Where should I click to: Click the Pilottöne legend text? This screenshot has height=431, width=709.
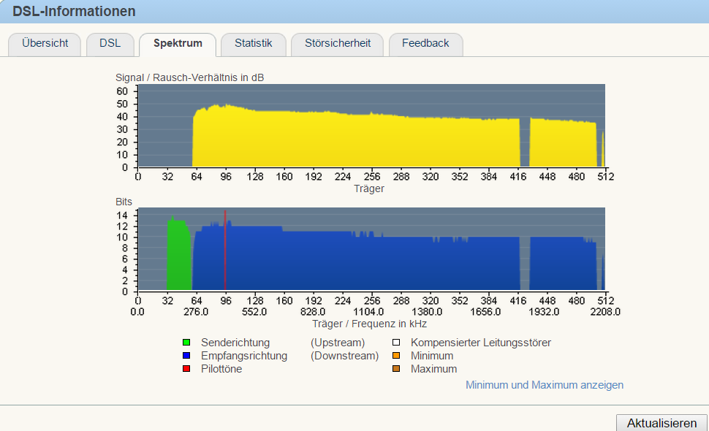point(221,369)
